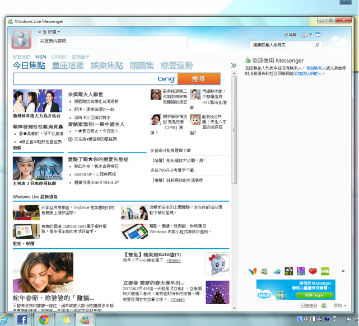Click the user profile avatar picture

pyautogui.click(x=21, y=39)
